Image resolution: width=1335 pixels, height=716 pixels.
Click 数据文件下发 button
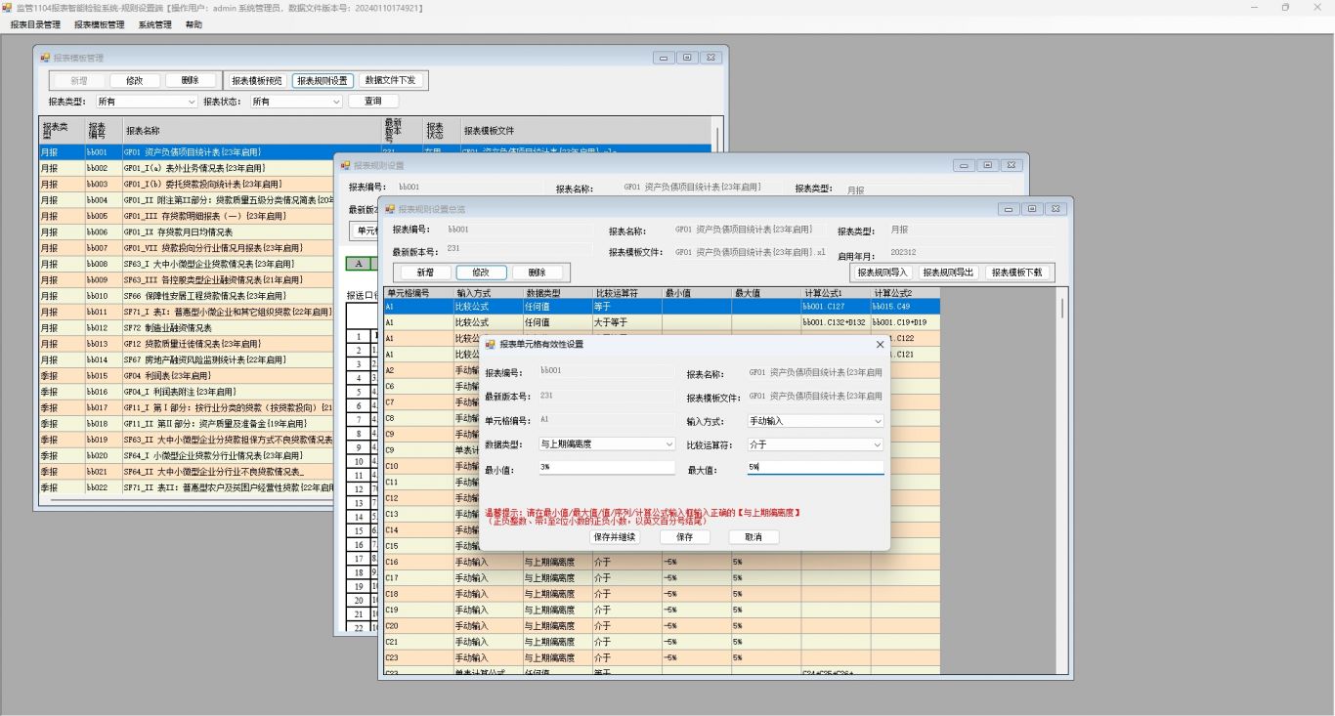pos(390,81)
